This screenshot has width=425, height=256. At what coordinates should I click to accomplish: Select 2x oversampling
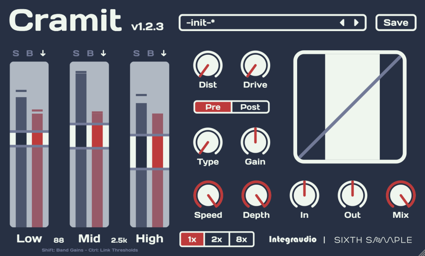[x=217, y=239]
